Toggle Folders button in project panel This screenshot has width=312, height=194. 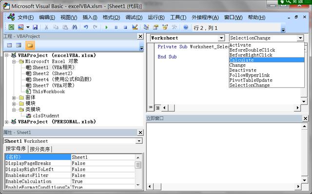click(x=30, y=45)
